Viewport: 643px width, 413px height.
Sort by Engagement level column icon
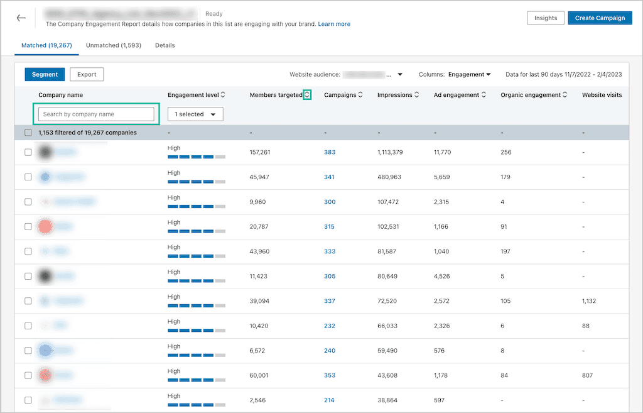pyautogui.click(x=223, y=95)
